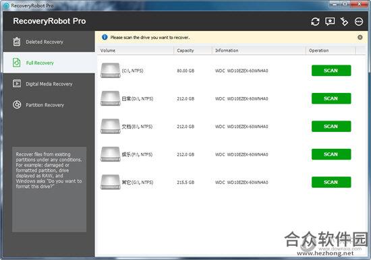Click the Full Recovery description panel
Screen dimensions: 371x260
click(x=49, y=189)
